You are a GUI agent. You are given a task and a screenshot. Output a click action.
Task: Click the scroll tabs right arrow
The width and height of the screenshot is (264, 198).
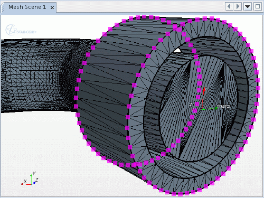point(238,7)
